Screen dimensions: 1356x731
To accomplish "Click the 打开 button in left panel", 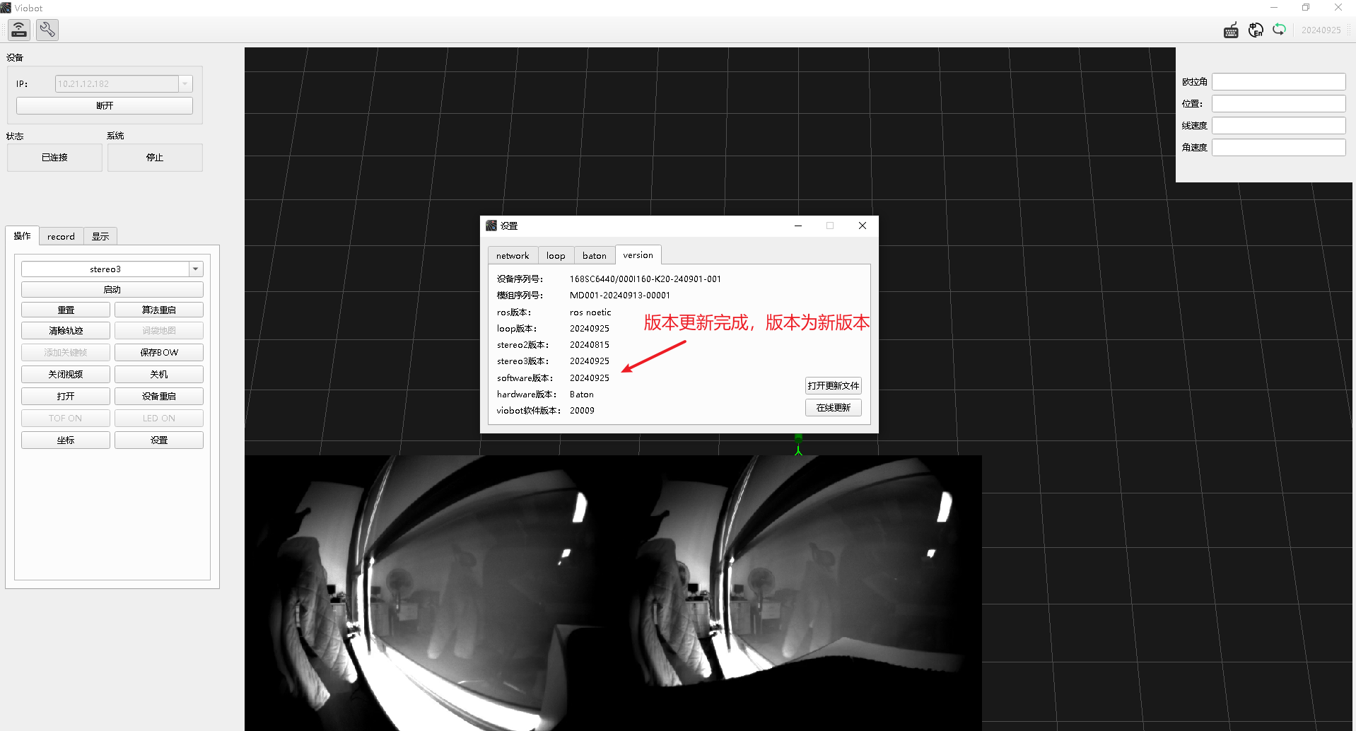I will click(x=66, y=397).
